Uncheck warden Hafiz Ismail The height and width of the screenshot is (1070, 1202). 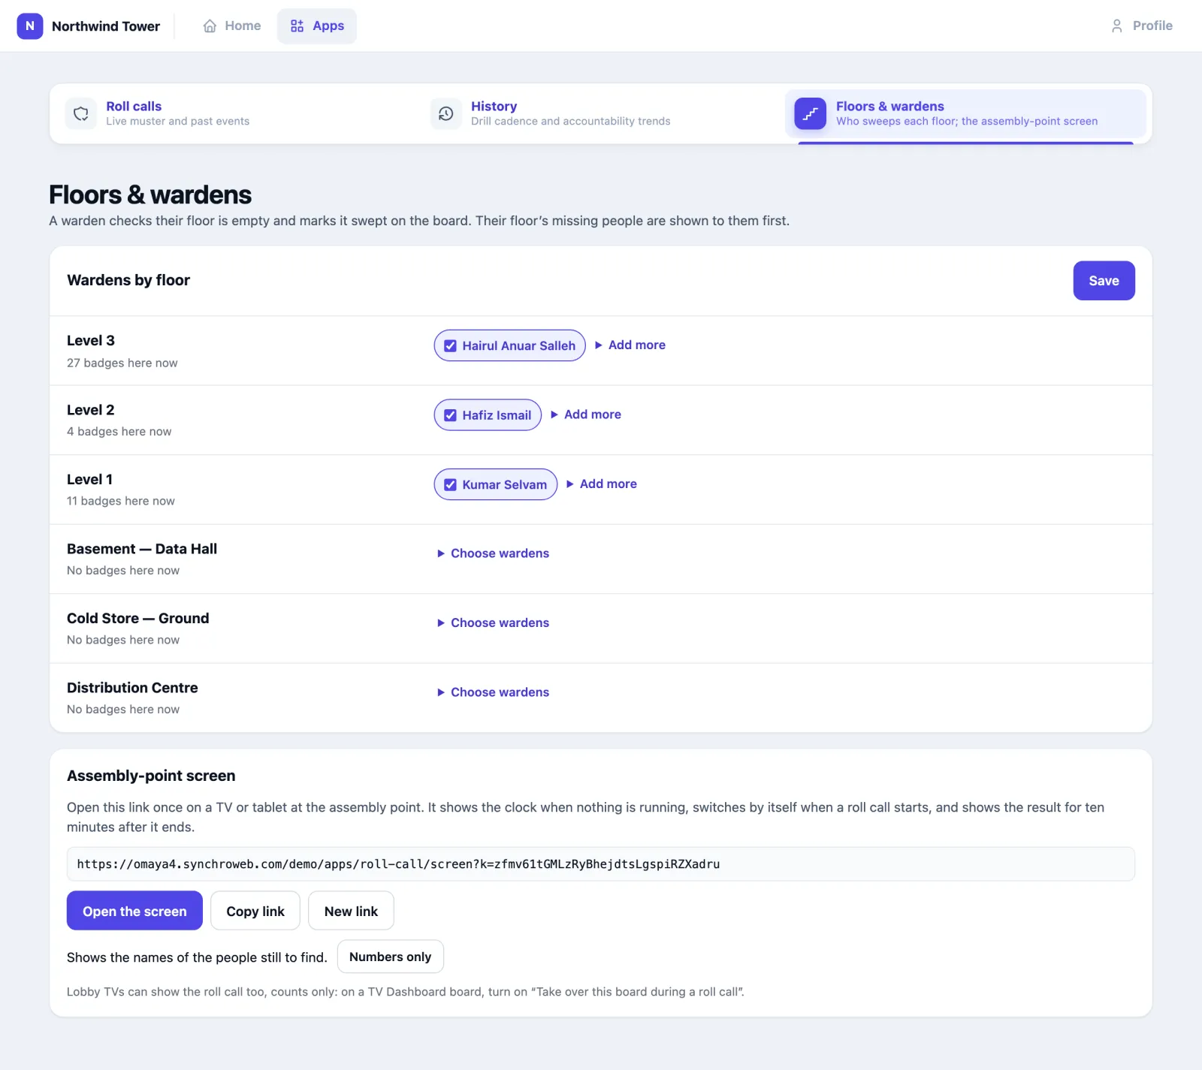pos(451,415)
